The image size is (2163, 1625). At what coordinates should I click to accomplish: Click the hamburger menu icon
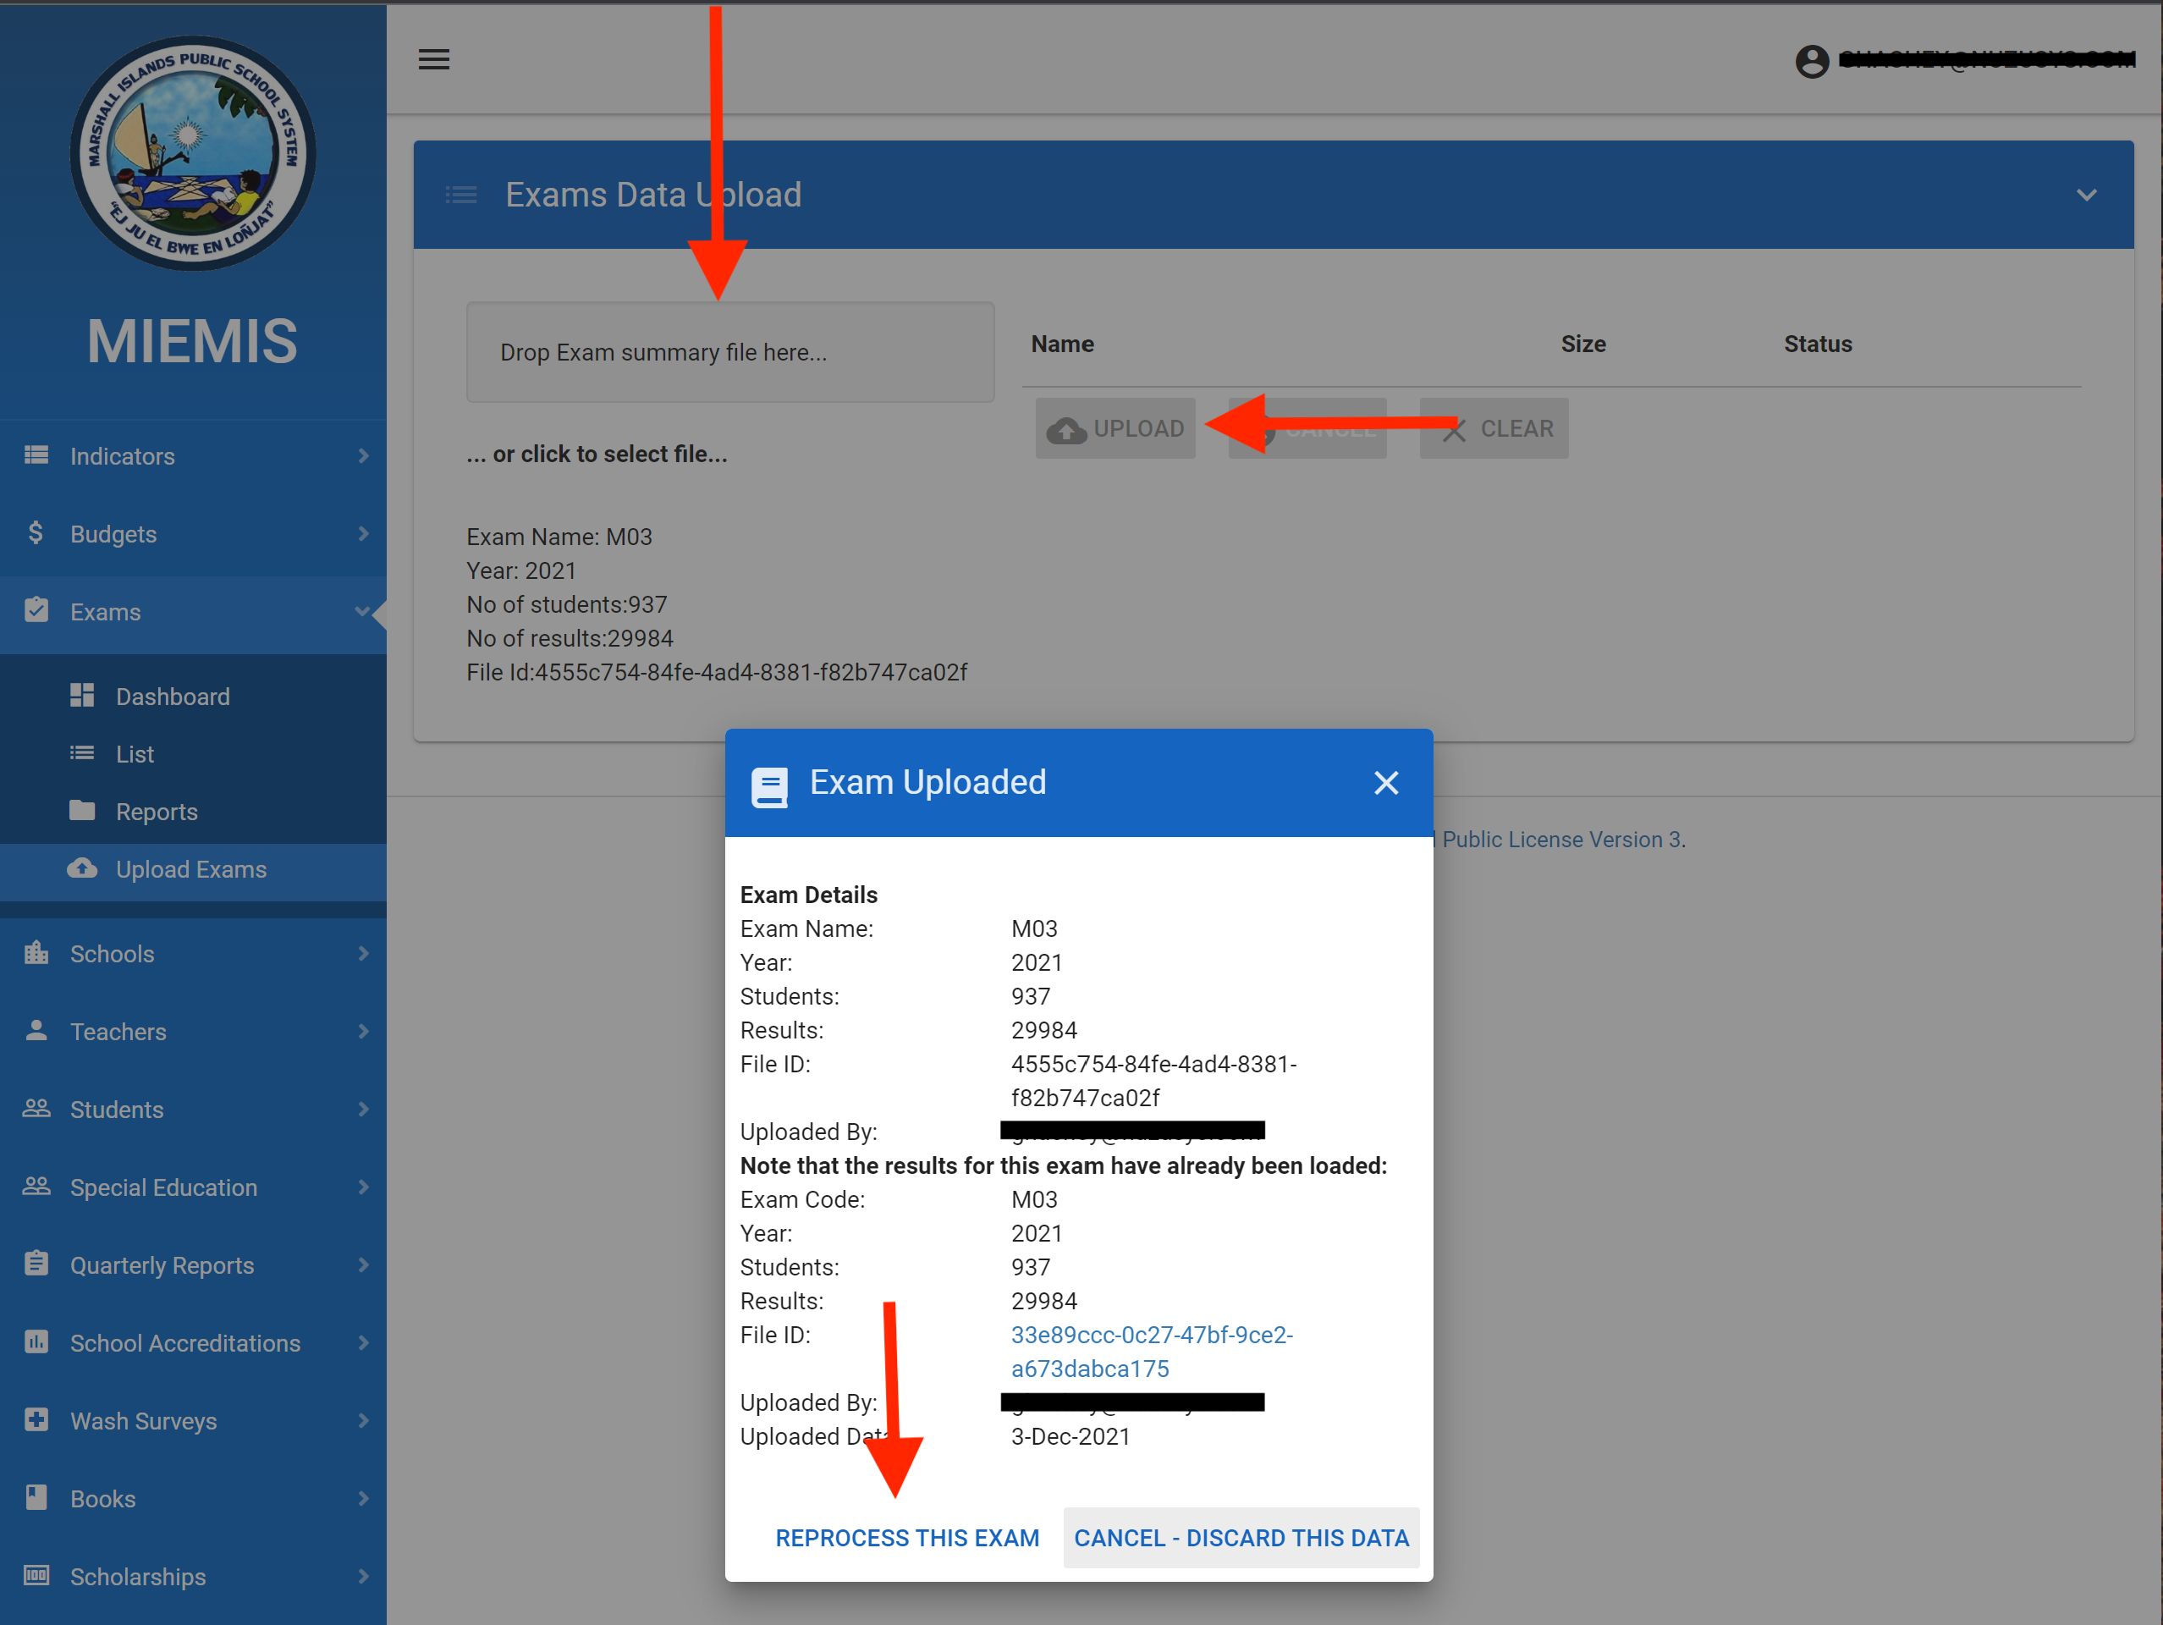pos(434,59)
